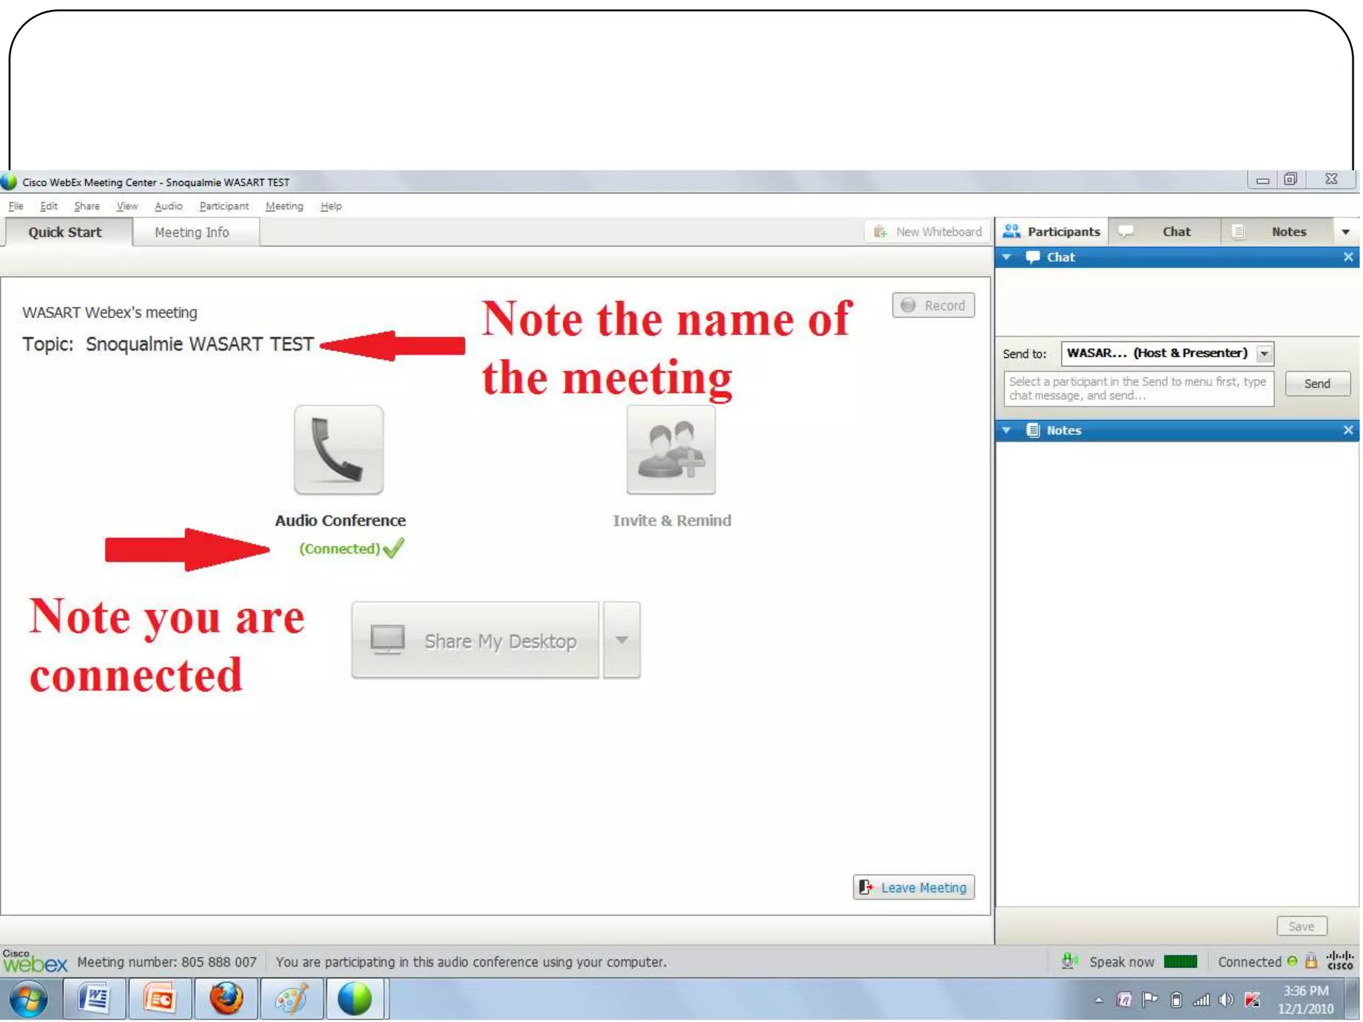Click the volume speaker tray icon
Image resolution: width=1363 pixels, height=1022 pixels.
coord(1225,999)
